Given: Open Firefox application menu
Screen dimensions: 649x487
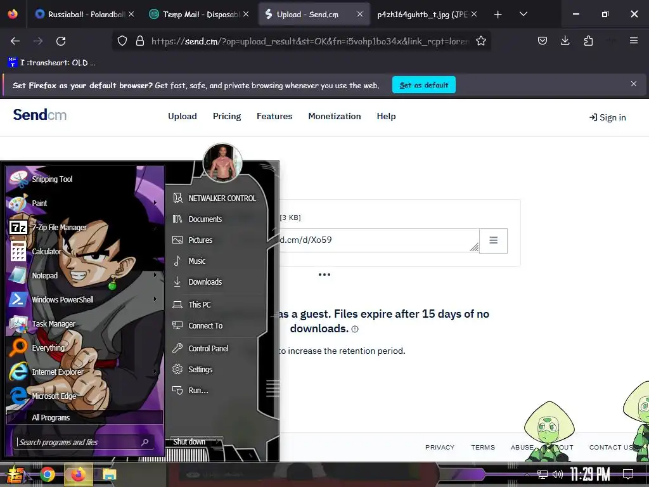Looking at the screenshot, I should (634, 41).
